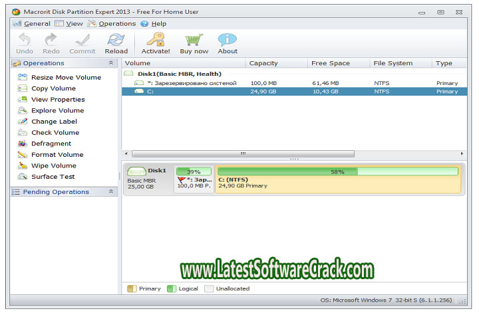Click the Undo toolbar icon

tap(25, 40)
